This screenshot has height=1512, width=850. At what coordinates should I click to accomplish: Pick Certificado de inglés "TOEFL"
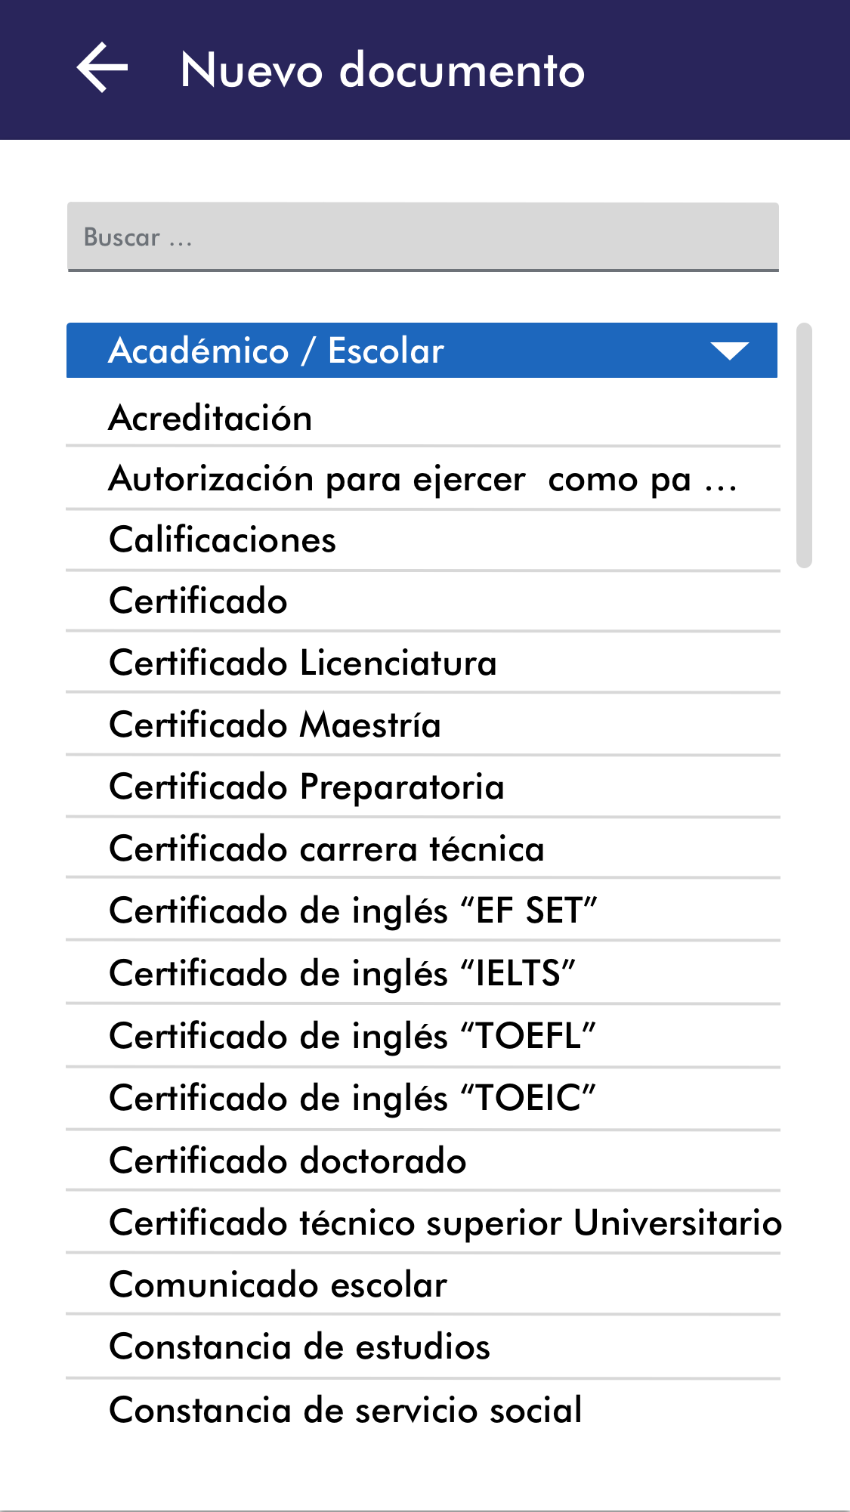tap(352, 1036)
